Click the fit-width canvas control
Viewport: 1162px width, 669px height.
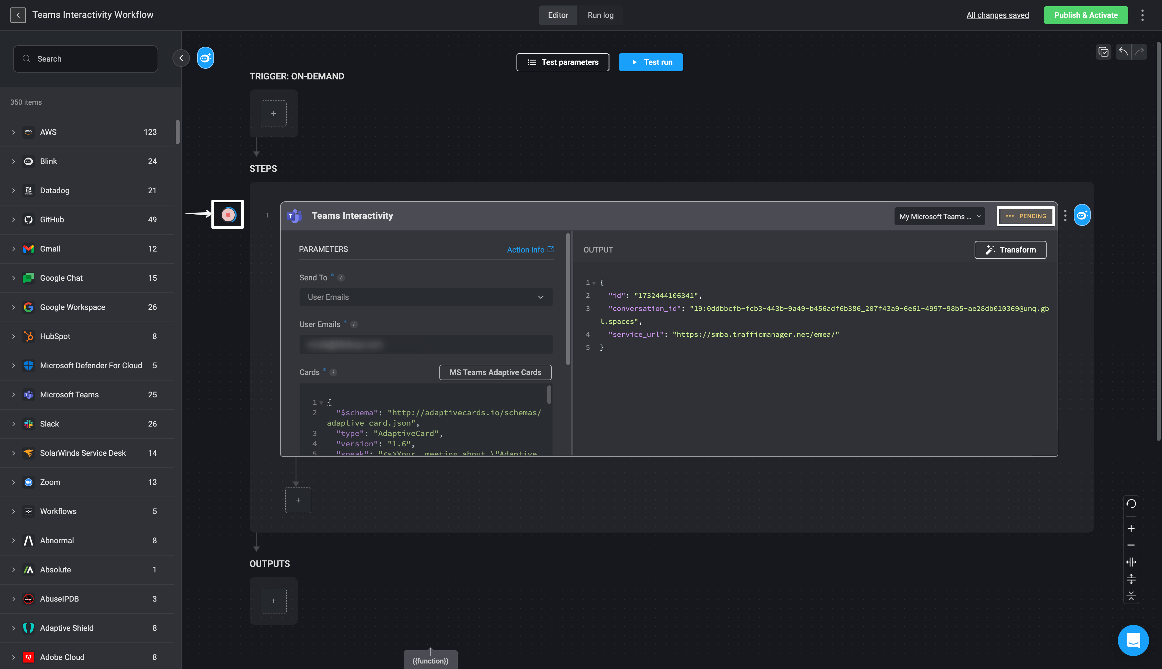(1131, 562)
